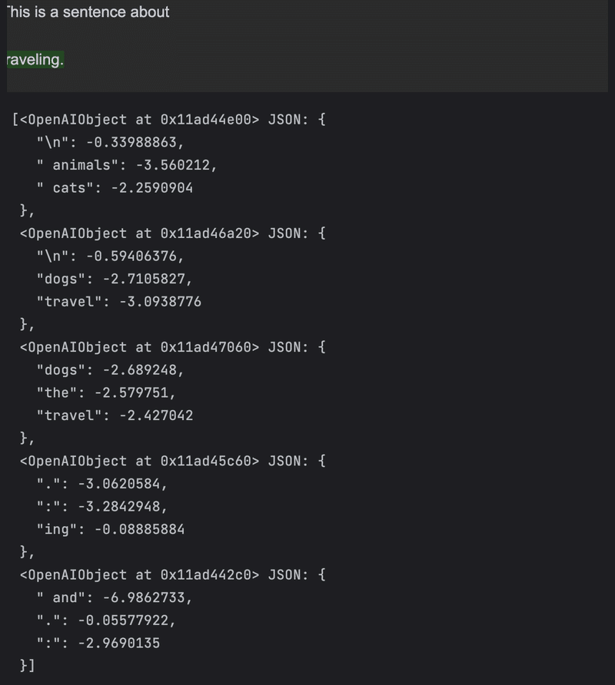The image size is (615, 685).
Task: Click the OpenAIObject at 0x11ad45c60 line
Action: (x=173, y=461)
